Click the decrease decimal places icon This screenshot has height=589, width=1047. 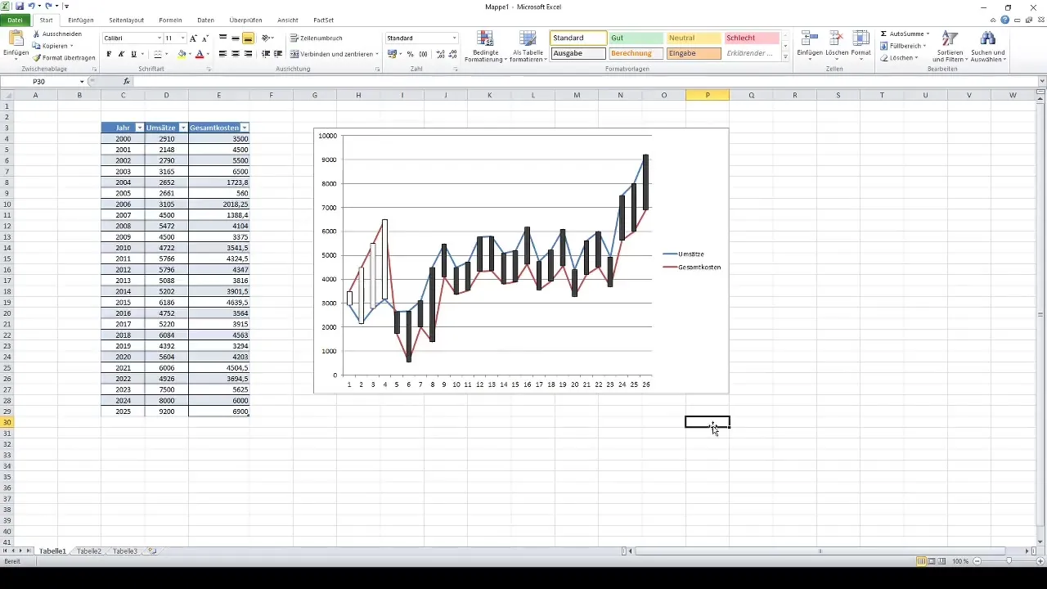(453, 54)
